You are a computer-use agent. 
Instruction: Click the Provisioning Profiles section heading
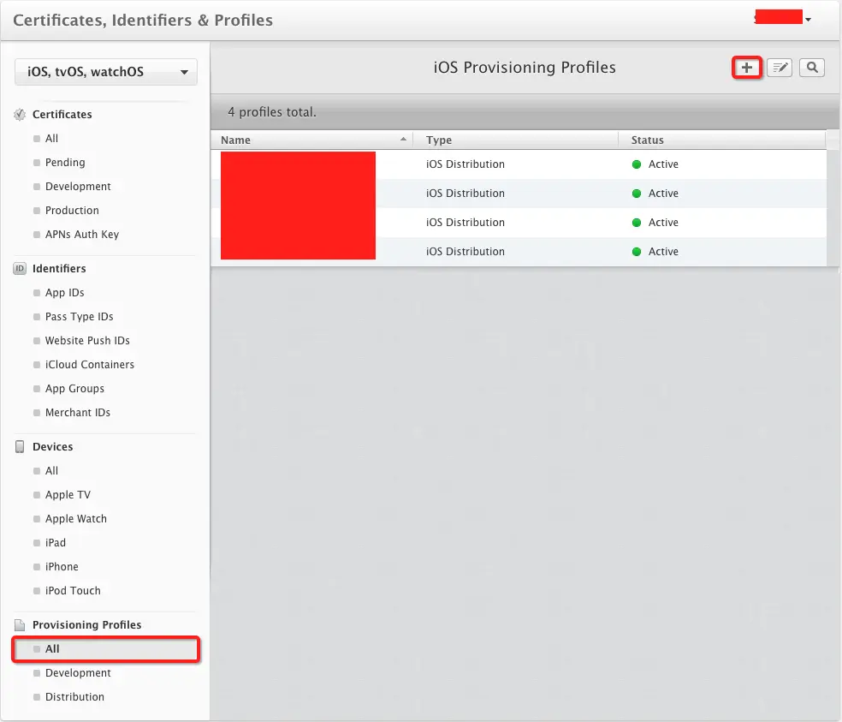87,624
